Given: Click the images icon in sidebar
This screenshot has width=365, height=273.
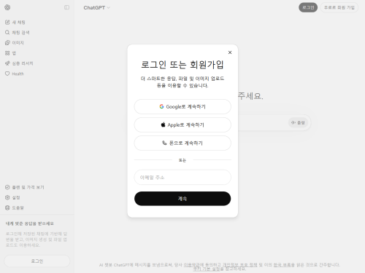Looking at the screenshot, I should coord(7,43).
